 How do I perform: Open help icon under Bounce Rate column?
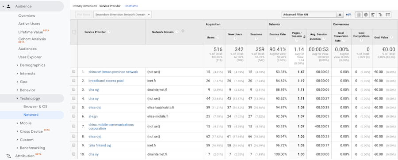(x=277, y=39)
